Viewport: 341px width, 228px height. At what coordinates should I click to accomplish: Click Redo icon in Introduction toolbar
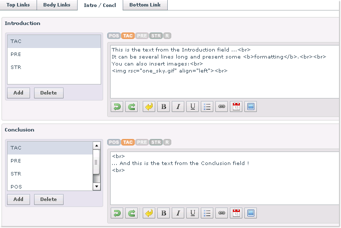pos(131,106)
